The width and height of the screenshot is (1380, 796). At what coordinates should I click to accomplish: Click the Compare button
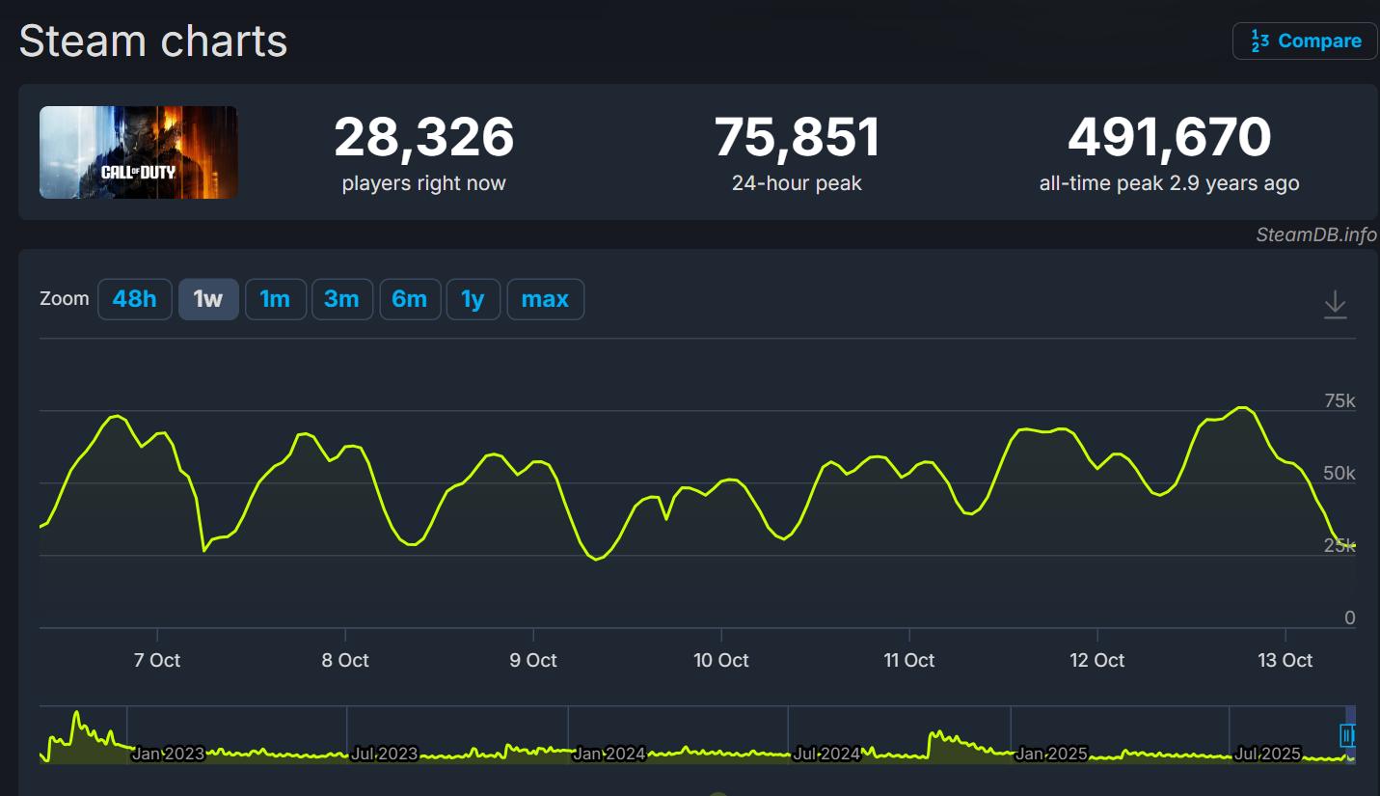tap(1305, 41)
